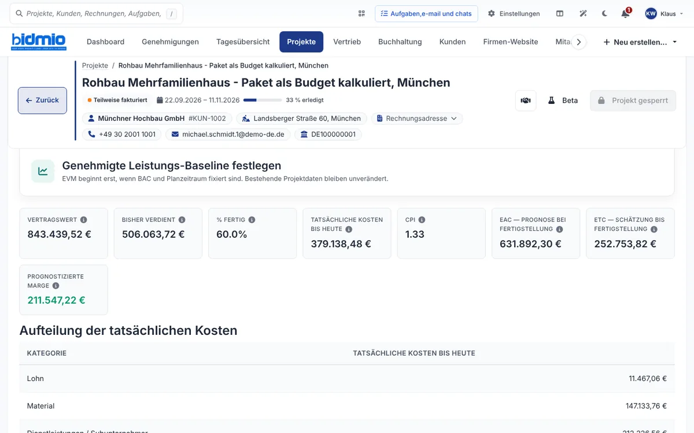Select the Projekte tab
The width and height of the screenshot is (694, 433).
(x=301, y=42)
